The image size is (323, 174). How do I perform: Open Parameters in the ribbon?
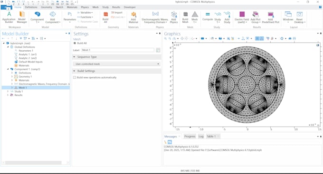point(70,17)
